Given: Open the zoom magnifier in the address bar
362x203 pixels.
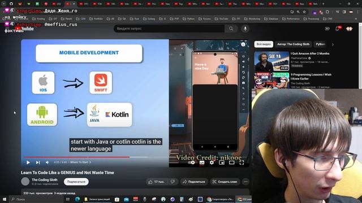Looking at the screenshot, I should (298, 12).
